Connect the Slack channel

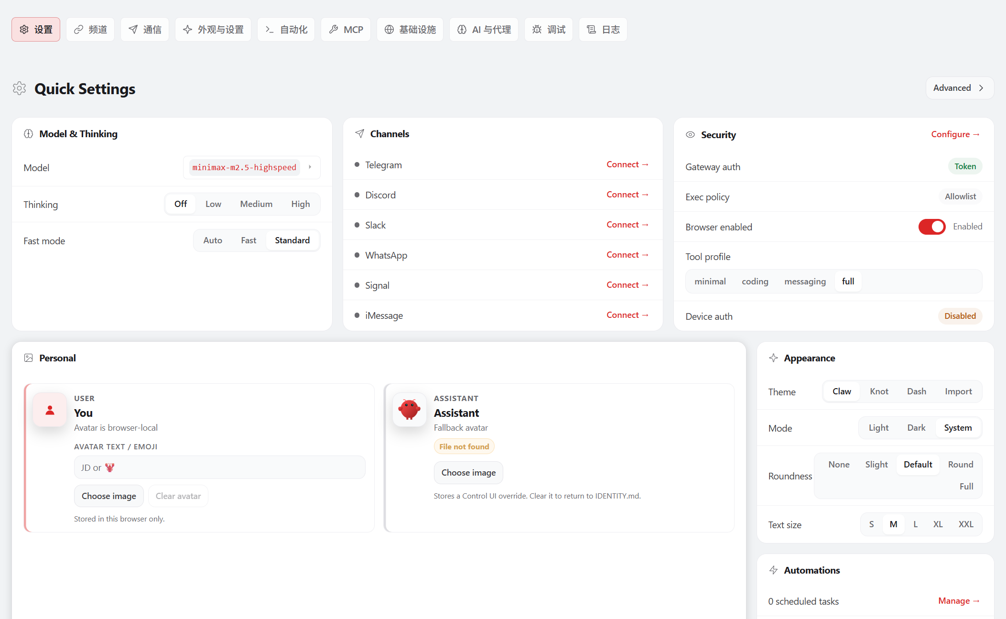coord(627,225)
